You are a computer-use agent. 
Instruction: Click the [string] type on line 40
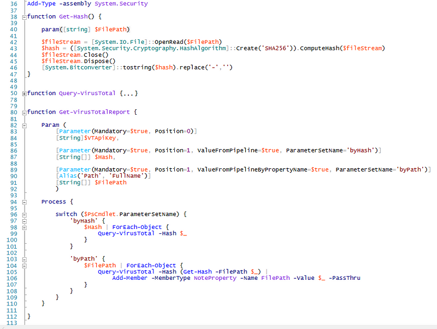(x=76, y=30)
